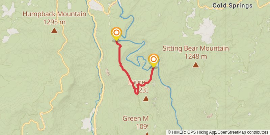Click the 1295 m elevation text
Screen dimensions: 270x135
click(x=54, y=22)
